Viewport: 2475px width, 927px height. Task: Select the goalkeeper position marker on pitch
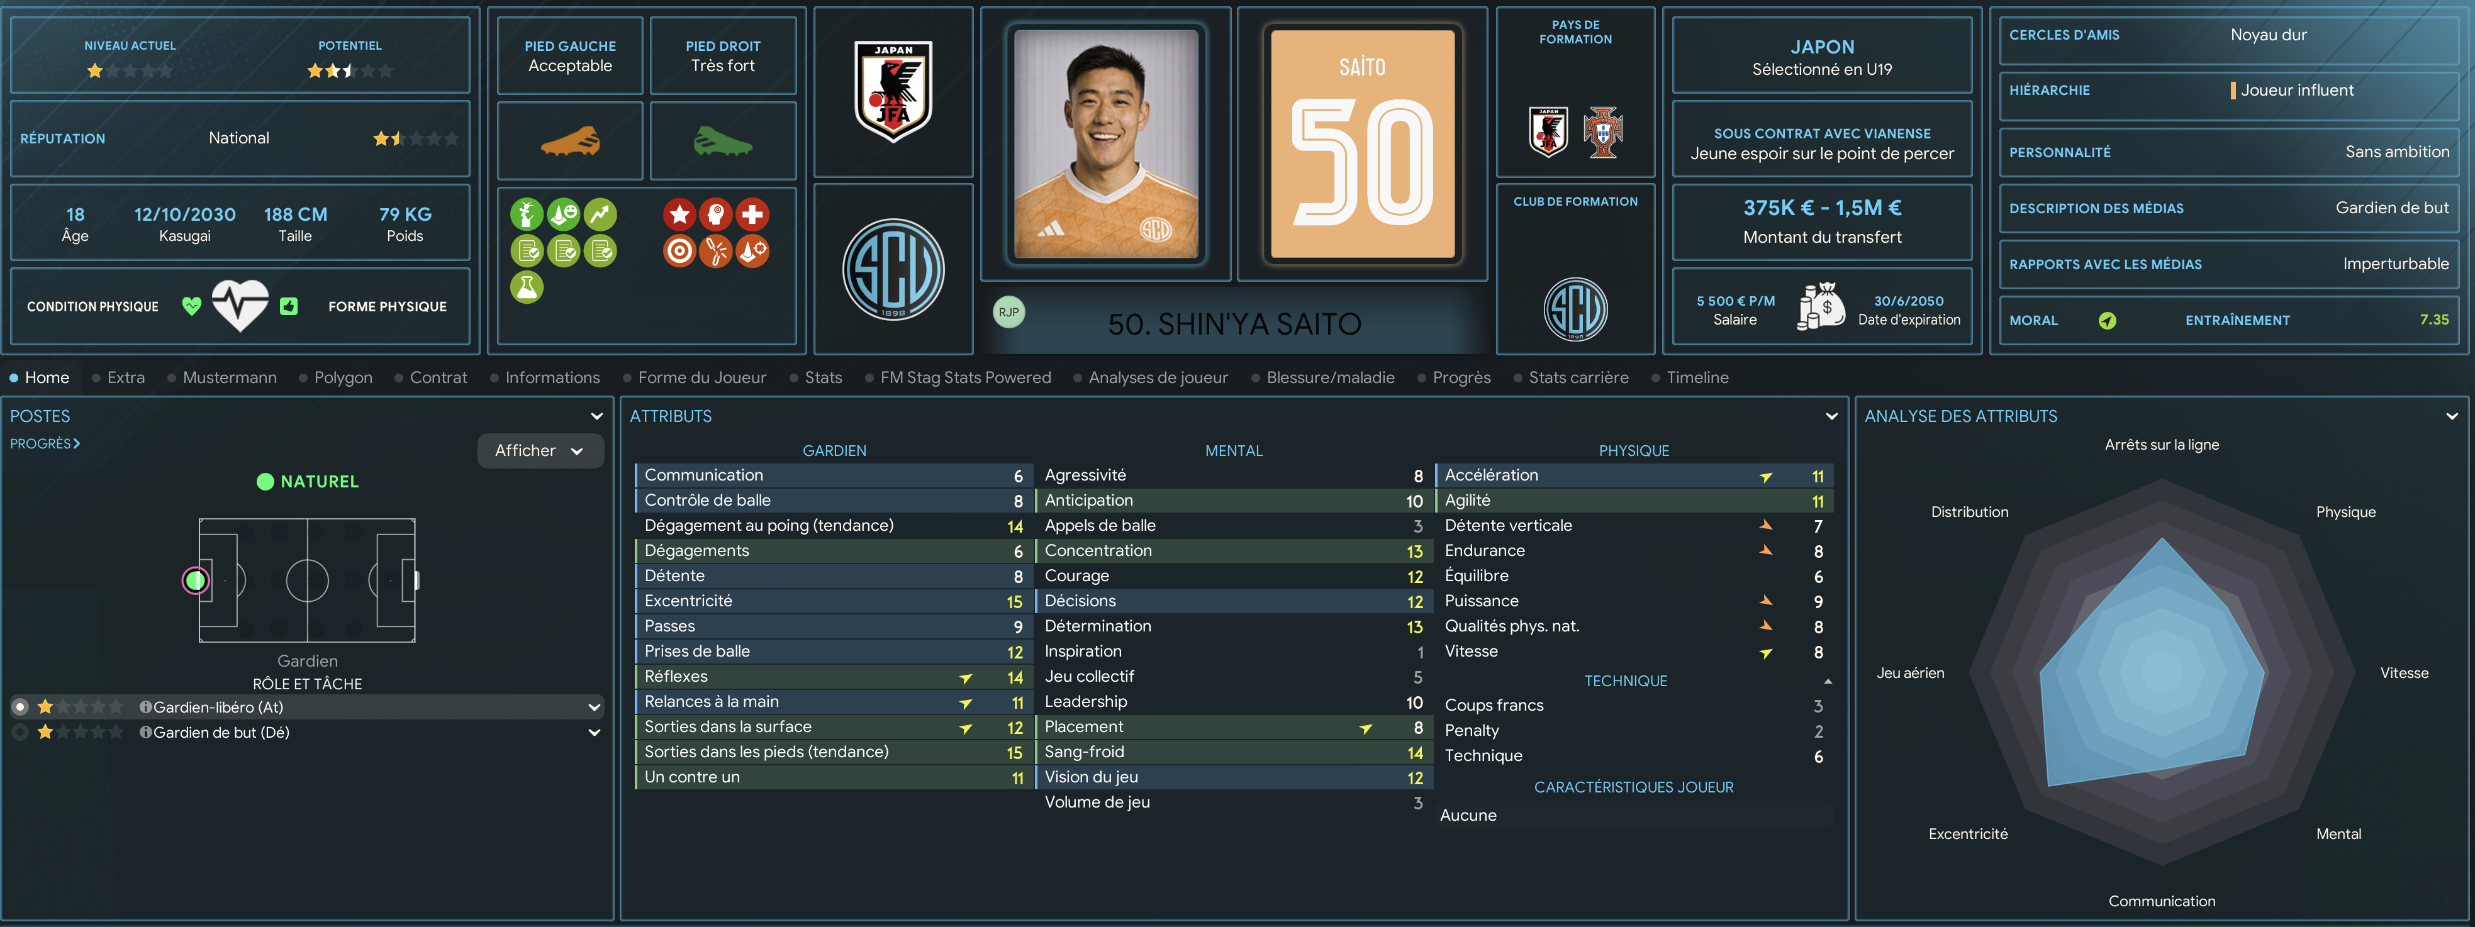click(196, 580)
